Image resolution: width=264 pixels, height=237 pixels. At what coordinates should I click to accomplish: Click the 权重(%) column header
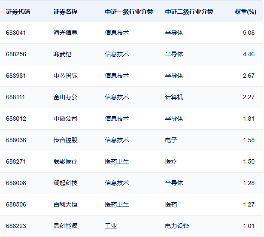(x=246, y=12)
